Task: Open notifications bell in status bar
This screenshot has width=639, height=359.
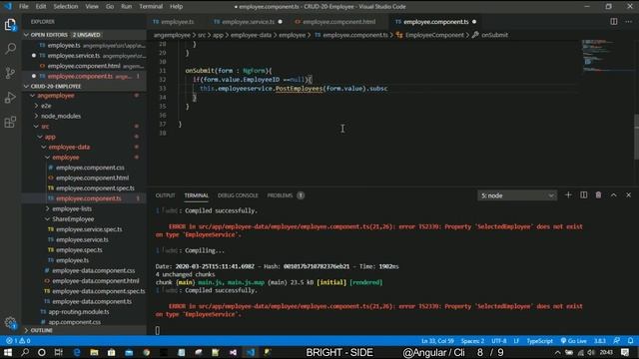Action: [630, 341]
